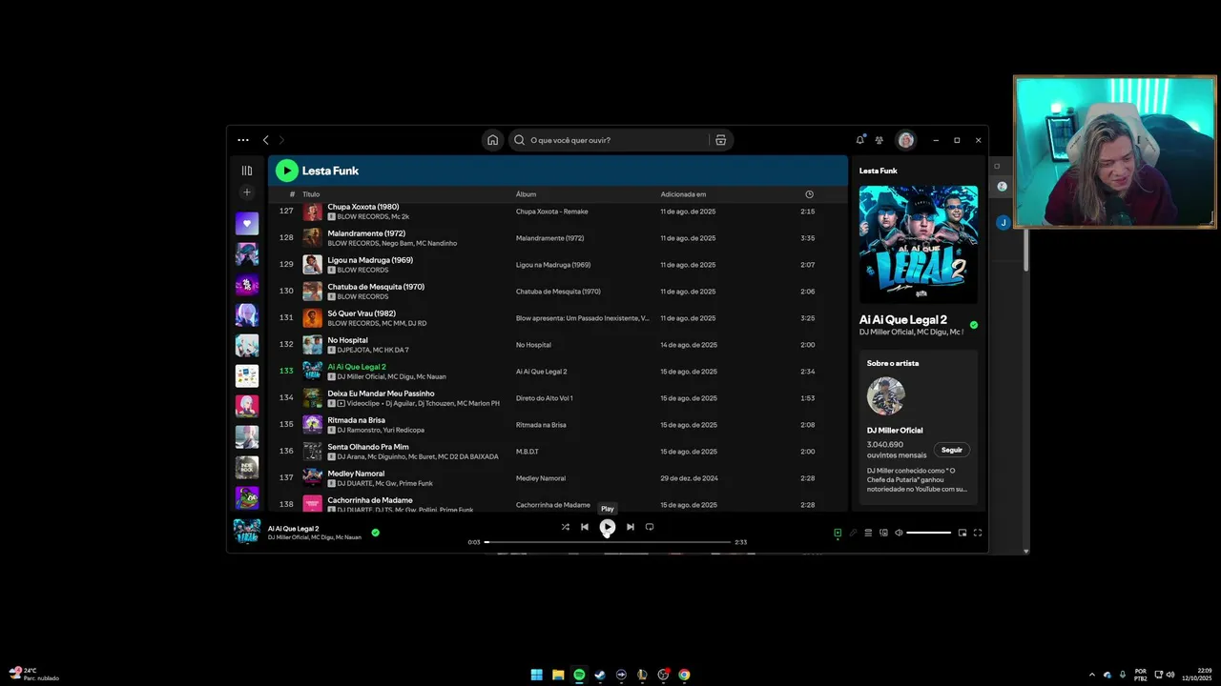This screenshot has width=1221, height=686.
Task: Select track Medley Namoral
Action: (558, 477)
